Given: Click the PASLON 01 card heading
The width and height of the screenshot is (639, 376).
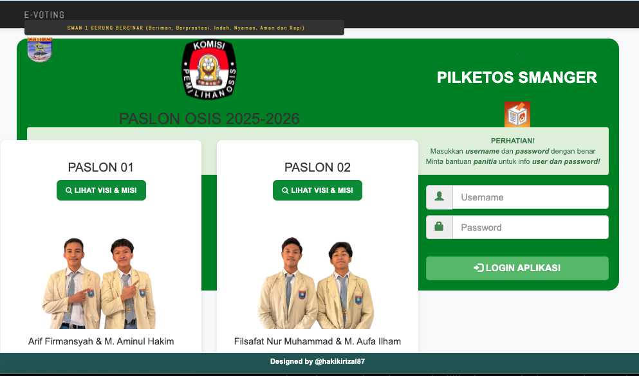Looking at the screenshot, I should point(101,168).
